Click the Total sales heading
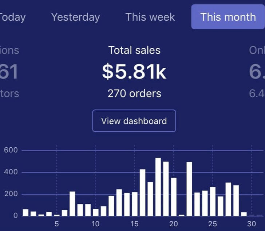265x231 pixels. [134, 50]
